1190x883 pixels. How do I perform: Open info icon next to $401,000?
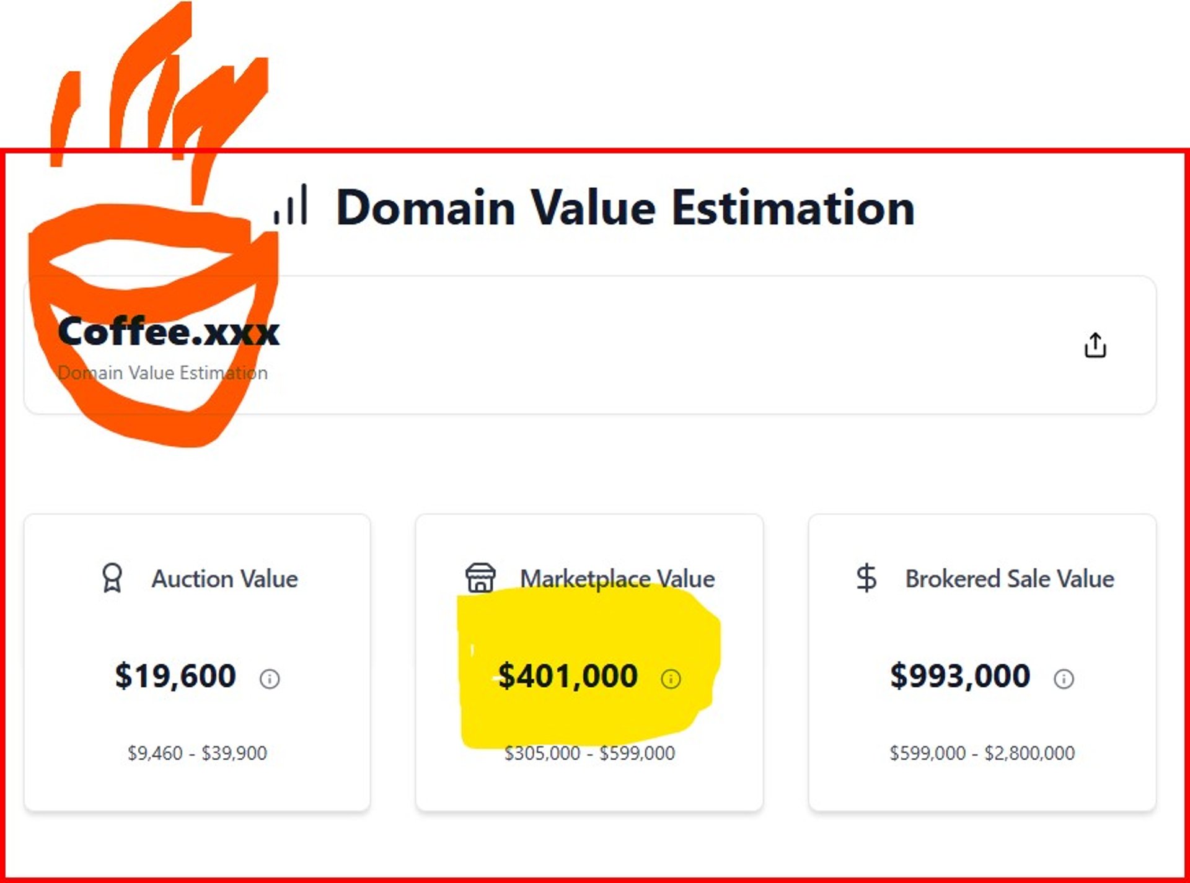coord(671,679)
